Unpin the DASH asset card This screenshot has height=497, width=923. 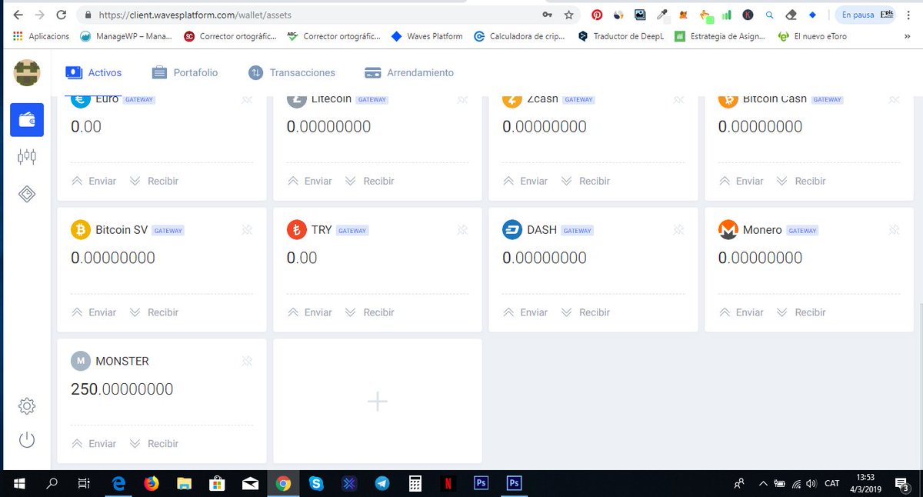point(678,230)
